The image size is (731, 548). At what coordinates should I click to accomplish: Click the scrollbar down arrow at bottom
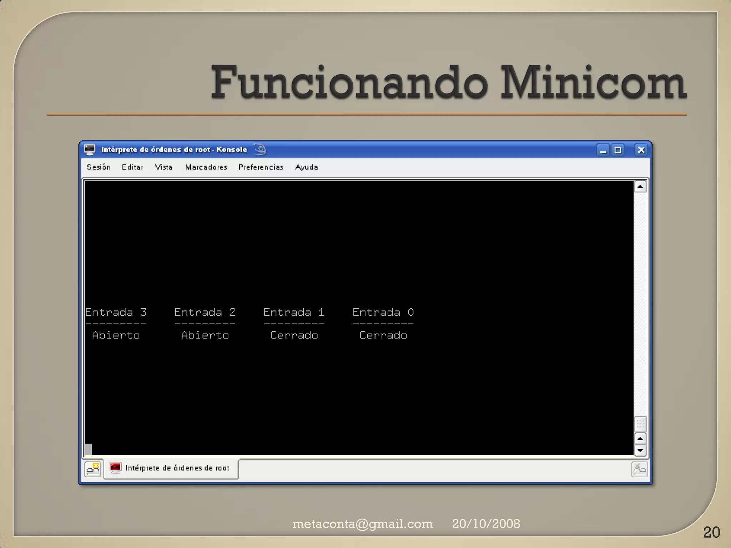pos(640,450)
